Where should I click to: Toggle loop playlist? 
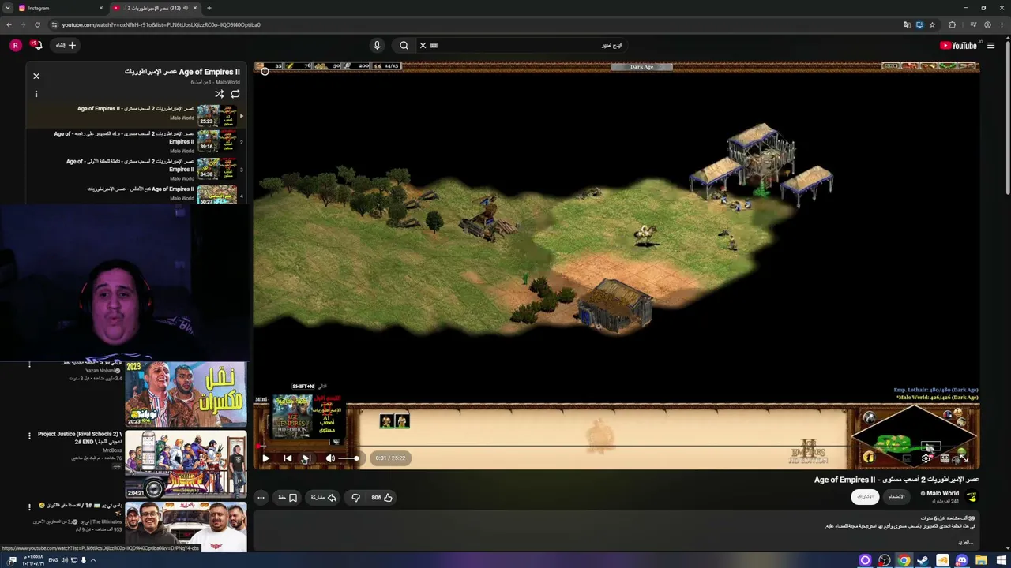235,94
